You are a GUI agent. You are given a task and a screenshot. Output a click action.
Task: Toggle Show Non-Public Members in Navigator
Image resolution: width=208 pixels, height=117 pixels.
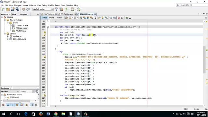pyautogui.click(x=17, y=105)
